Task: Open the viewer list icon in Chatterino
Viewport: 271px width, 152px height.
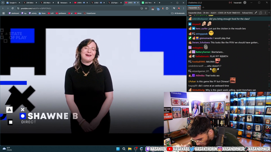Action: point(260,13)
